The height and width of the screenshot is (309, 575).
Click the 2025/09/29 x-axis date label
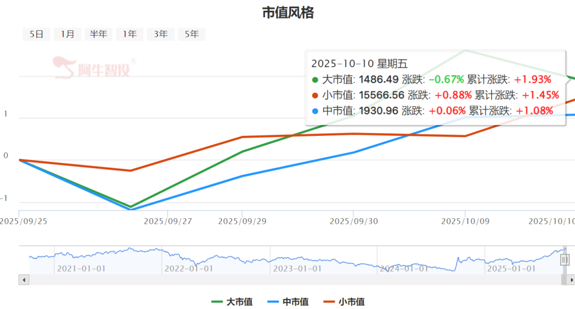click(242, 221)
